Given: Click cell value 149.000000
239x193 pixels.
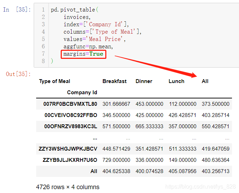Looking at the screenshot, I should pyautogui.click(x=182, y=160).
